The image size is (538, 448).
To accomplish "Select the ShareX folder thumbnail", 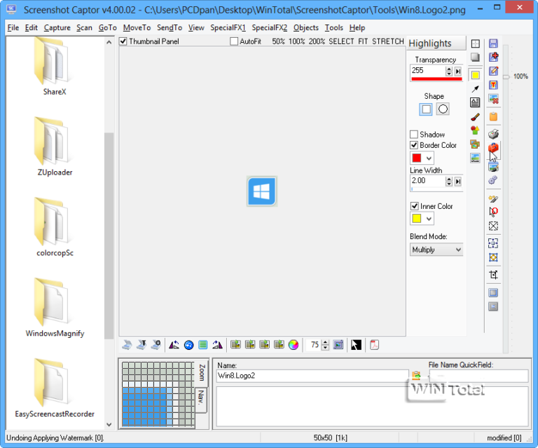I will 55,67.
